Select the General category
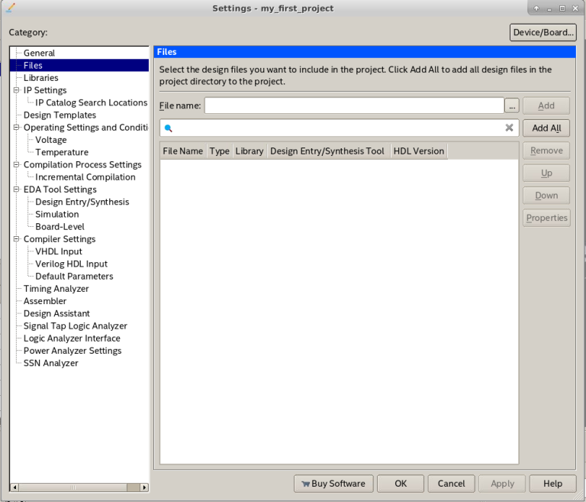 tap(39, 53)
